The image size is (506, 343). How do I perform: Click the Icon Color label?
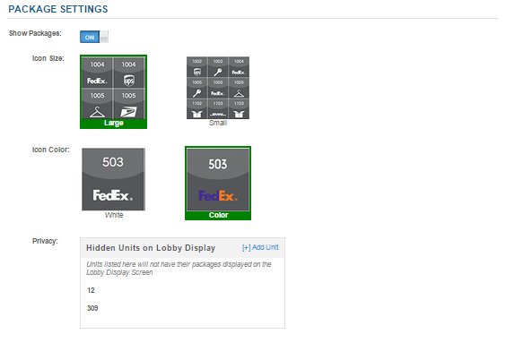pyautogui.click(x=50, y=150)
